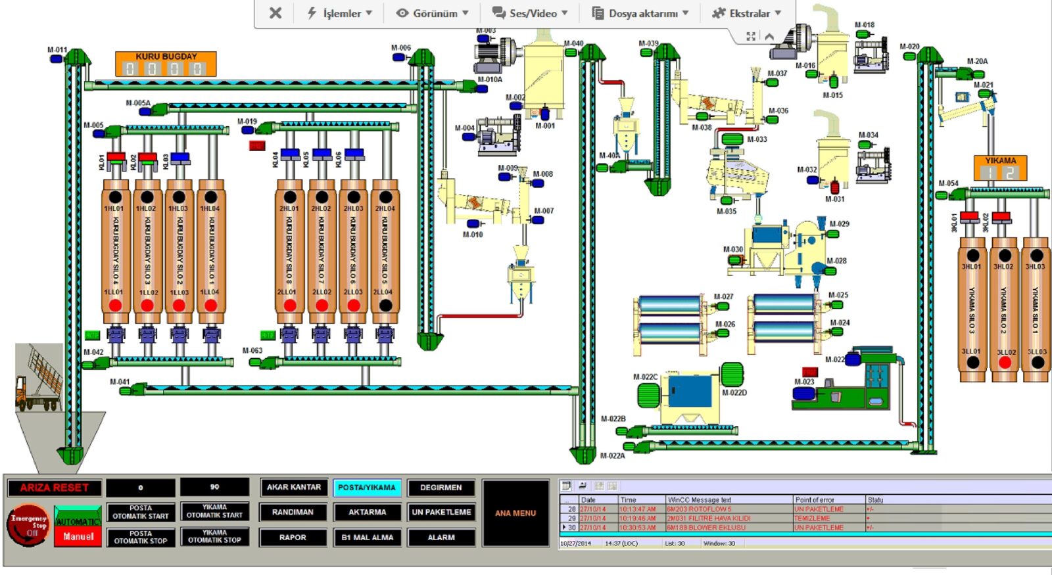Open the ANA MENU screen
The width and height of the screenshot is (1052, 575).
tap(515, 513)
